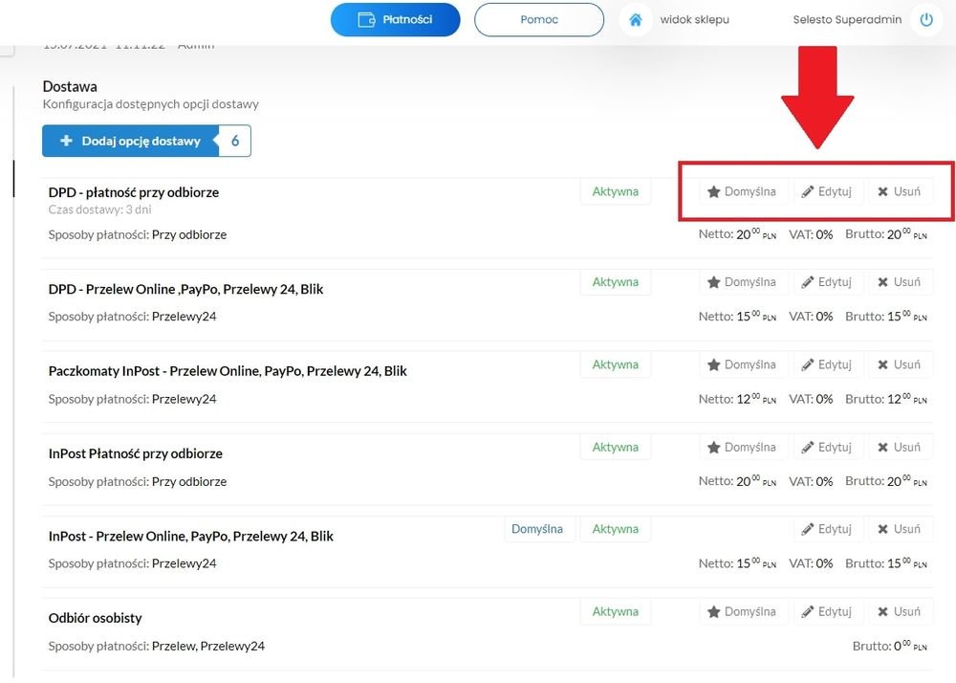Delete DPD - płatność przy odbiorze with Usuń
Screen dimensions: 956x683
point(900,191)
